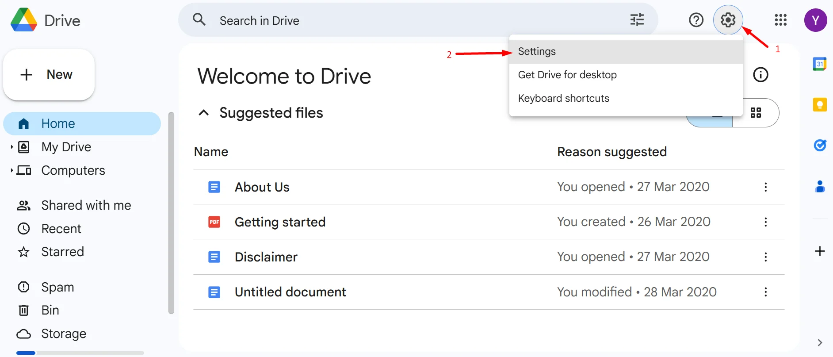Go to Home in sidebar

coord(82,123)
